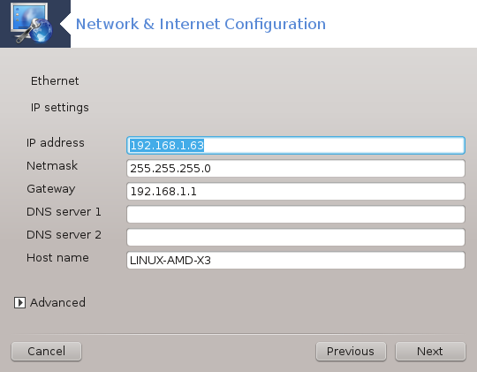The width and height of the screenshot is (477, 372).
Task: Expand the Advanced section arrow
Action: point(19,302)
